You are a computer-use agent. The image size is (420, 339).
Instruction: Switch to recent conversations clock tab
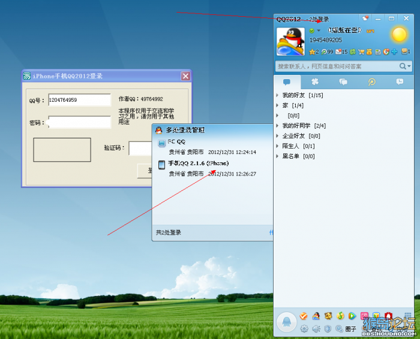[400, 82]
